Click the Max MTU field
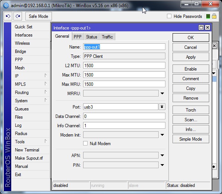Image resolution: width=222 pixels, height=194 pixels. pos(124,75)
